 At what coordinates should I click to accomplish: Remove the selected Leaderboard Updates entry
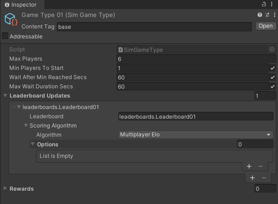(264, 178)
